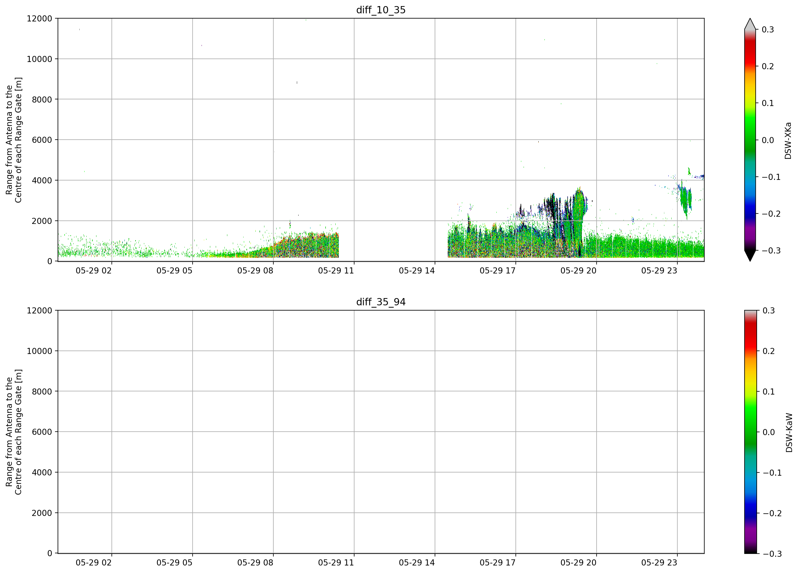This screenshot has height=573, width=799.
Task: Click top plot's 05-29 14 time label
Action: point(417,271)
